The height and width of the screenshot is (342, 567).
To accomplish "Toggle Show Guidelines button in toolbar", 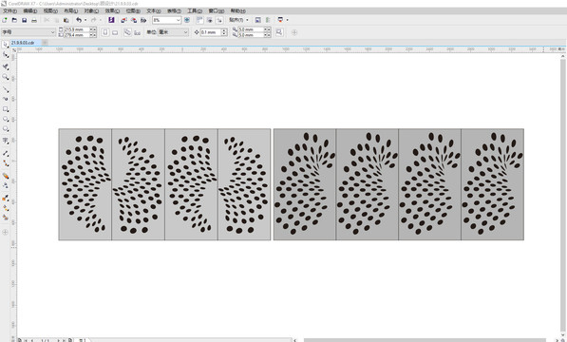I will click(219, 20).
